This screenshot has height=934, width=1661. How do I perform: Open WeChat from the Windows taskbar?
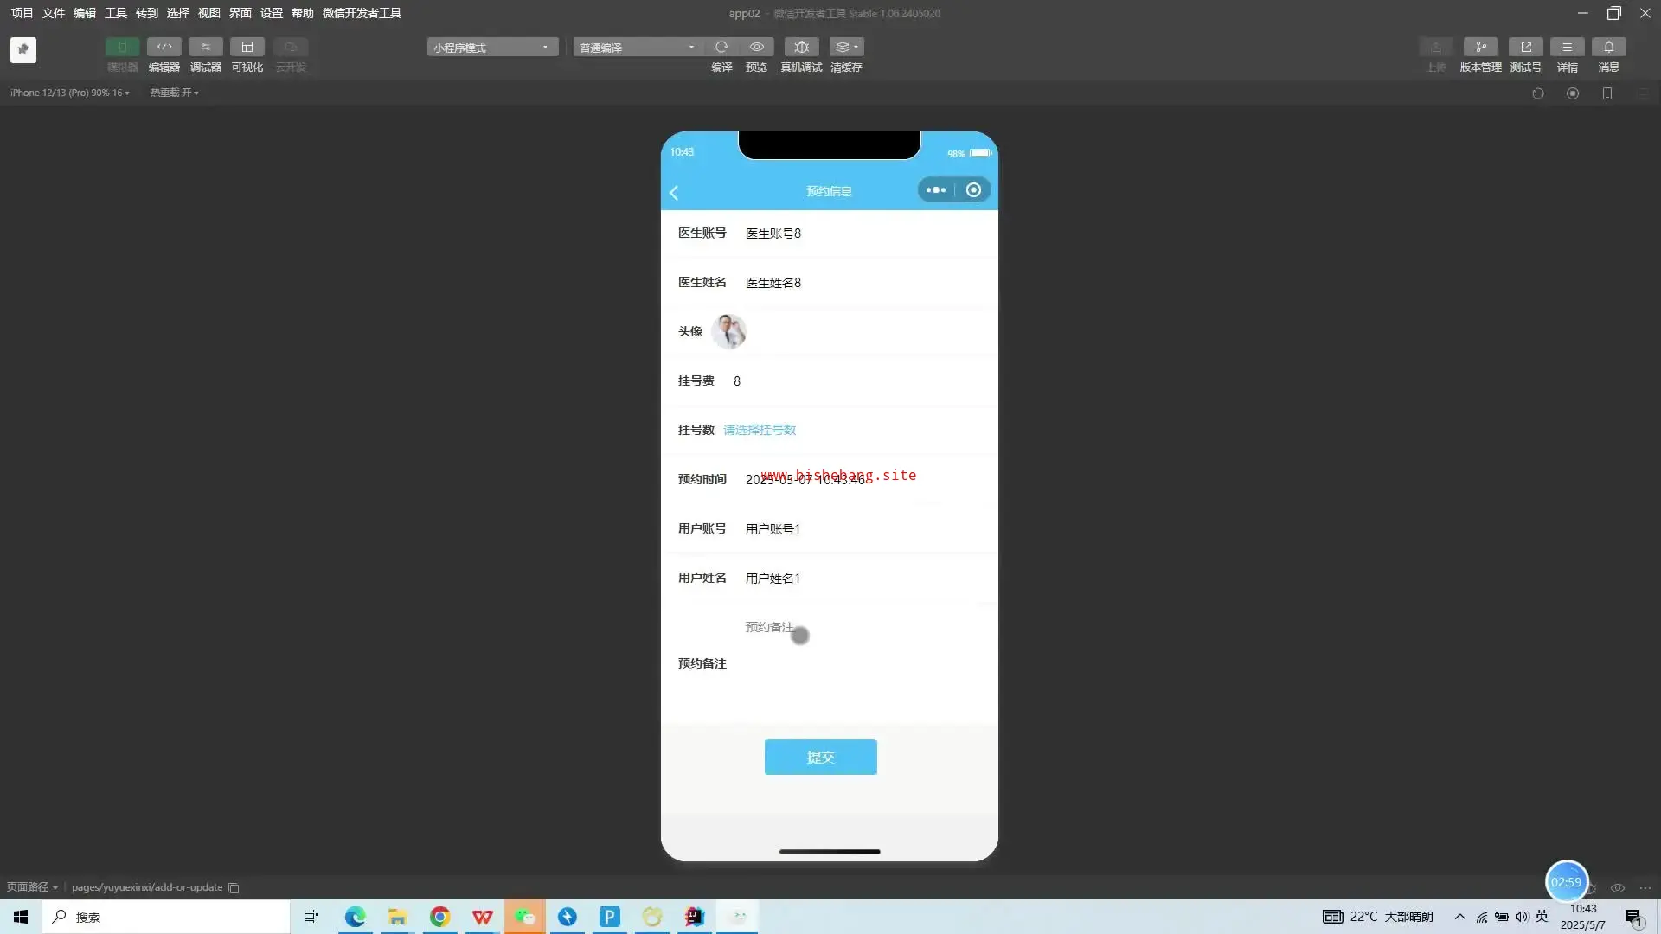(525, 917)
